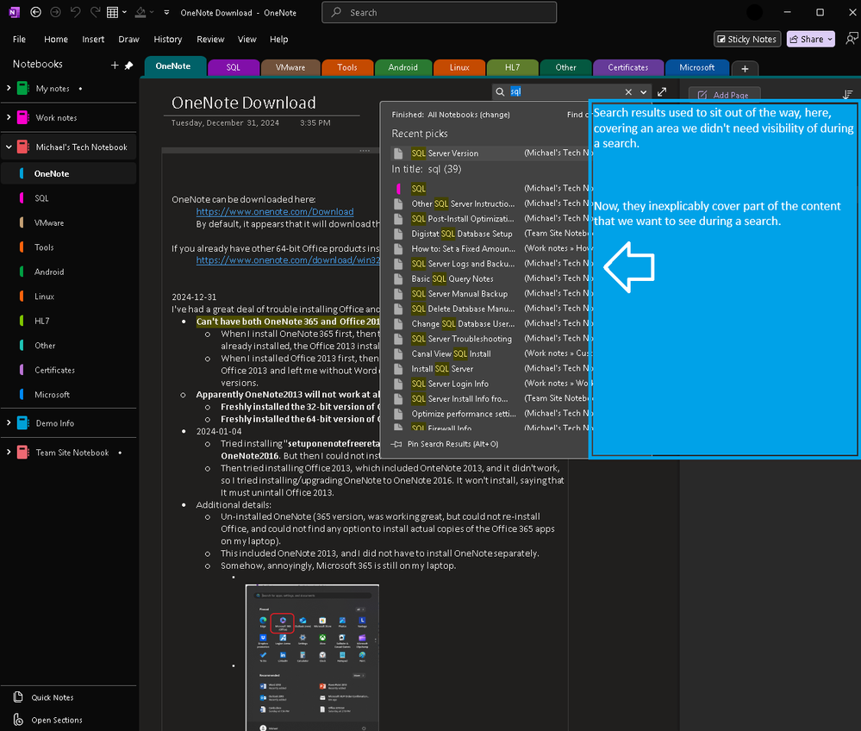This screenshot has width=861, height=731.
Task: Click the sort pages icon
Action: (848, 95)
